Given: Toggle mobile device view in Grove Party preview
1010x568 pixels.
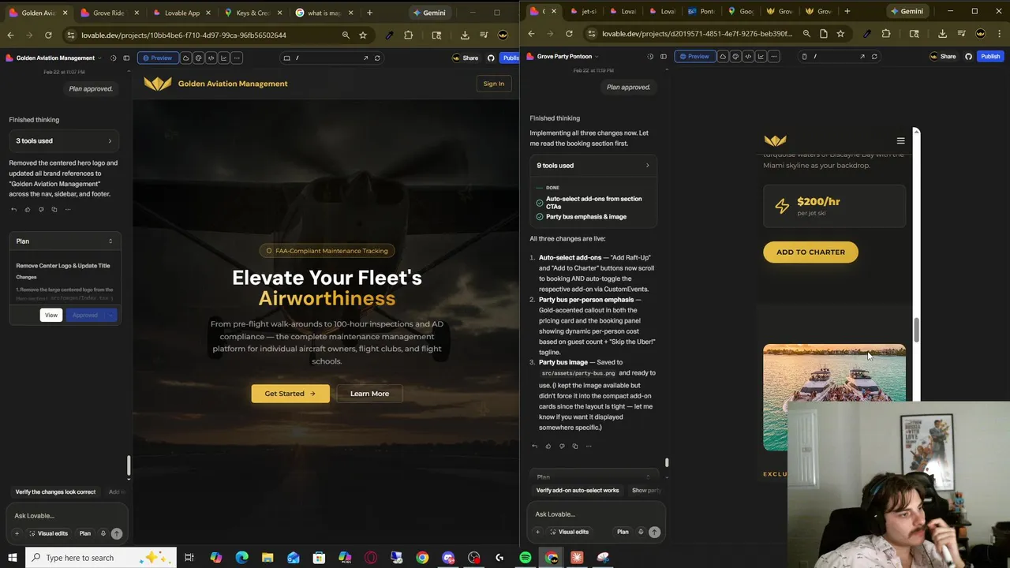Looking at the screenshot, I should (x=804, y=56).
